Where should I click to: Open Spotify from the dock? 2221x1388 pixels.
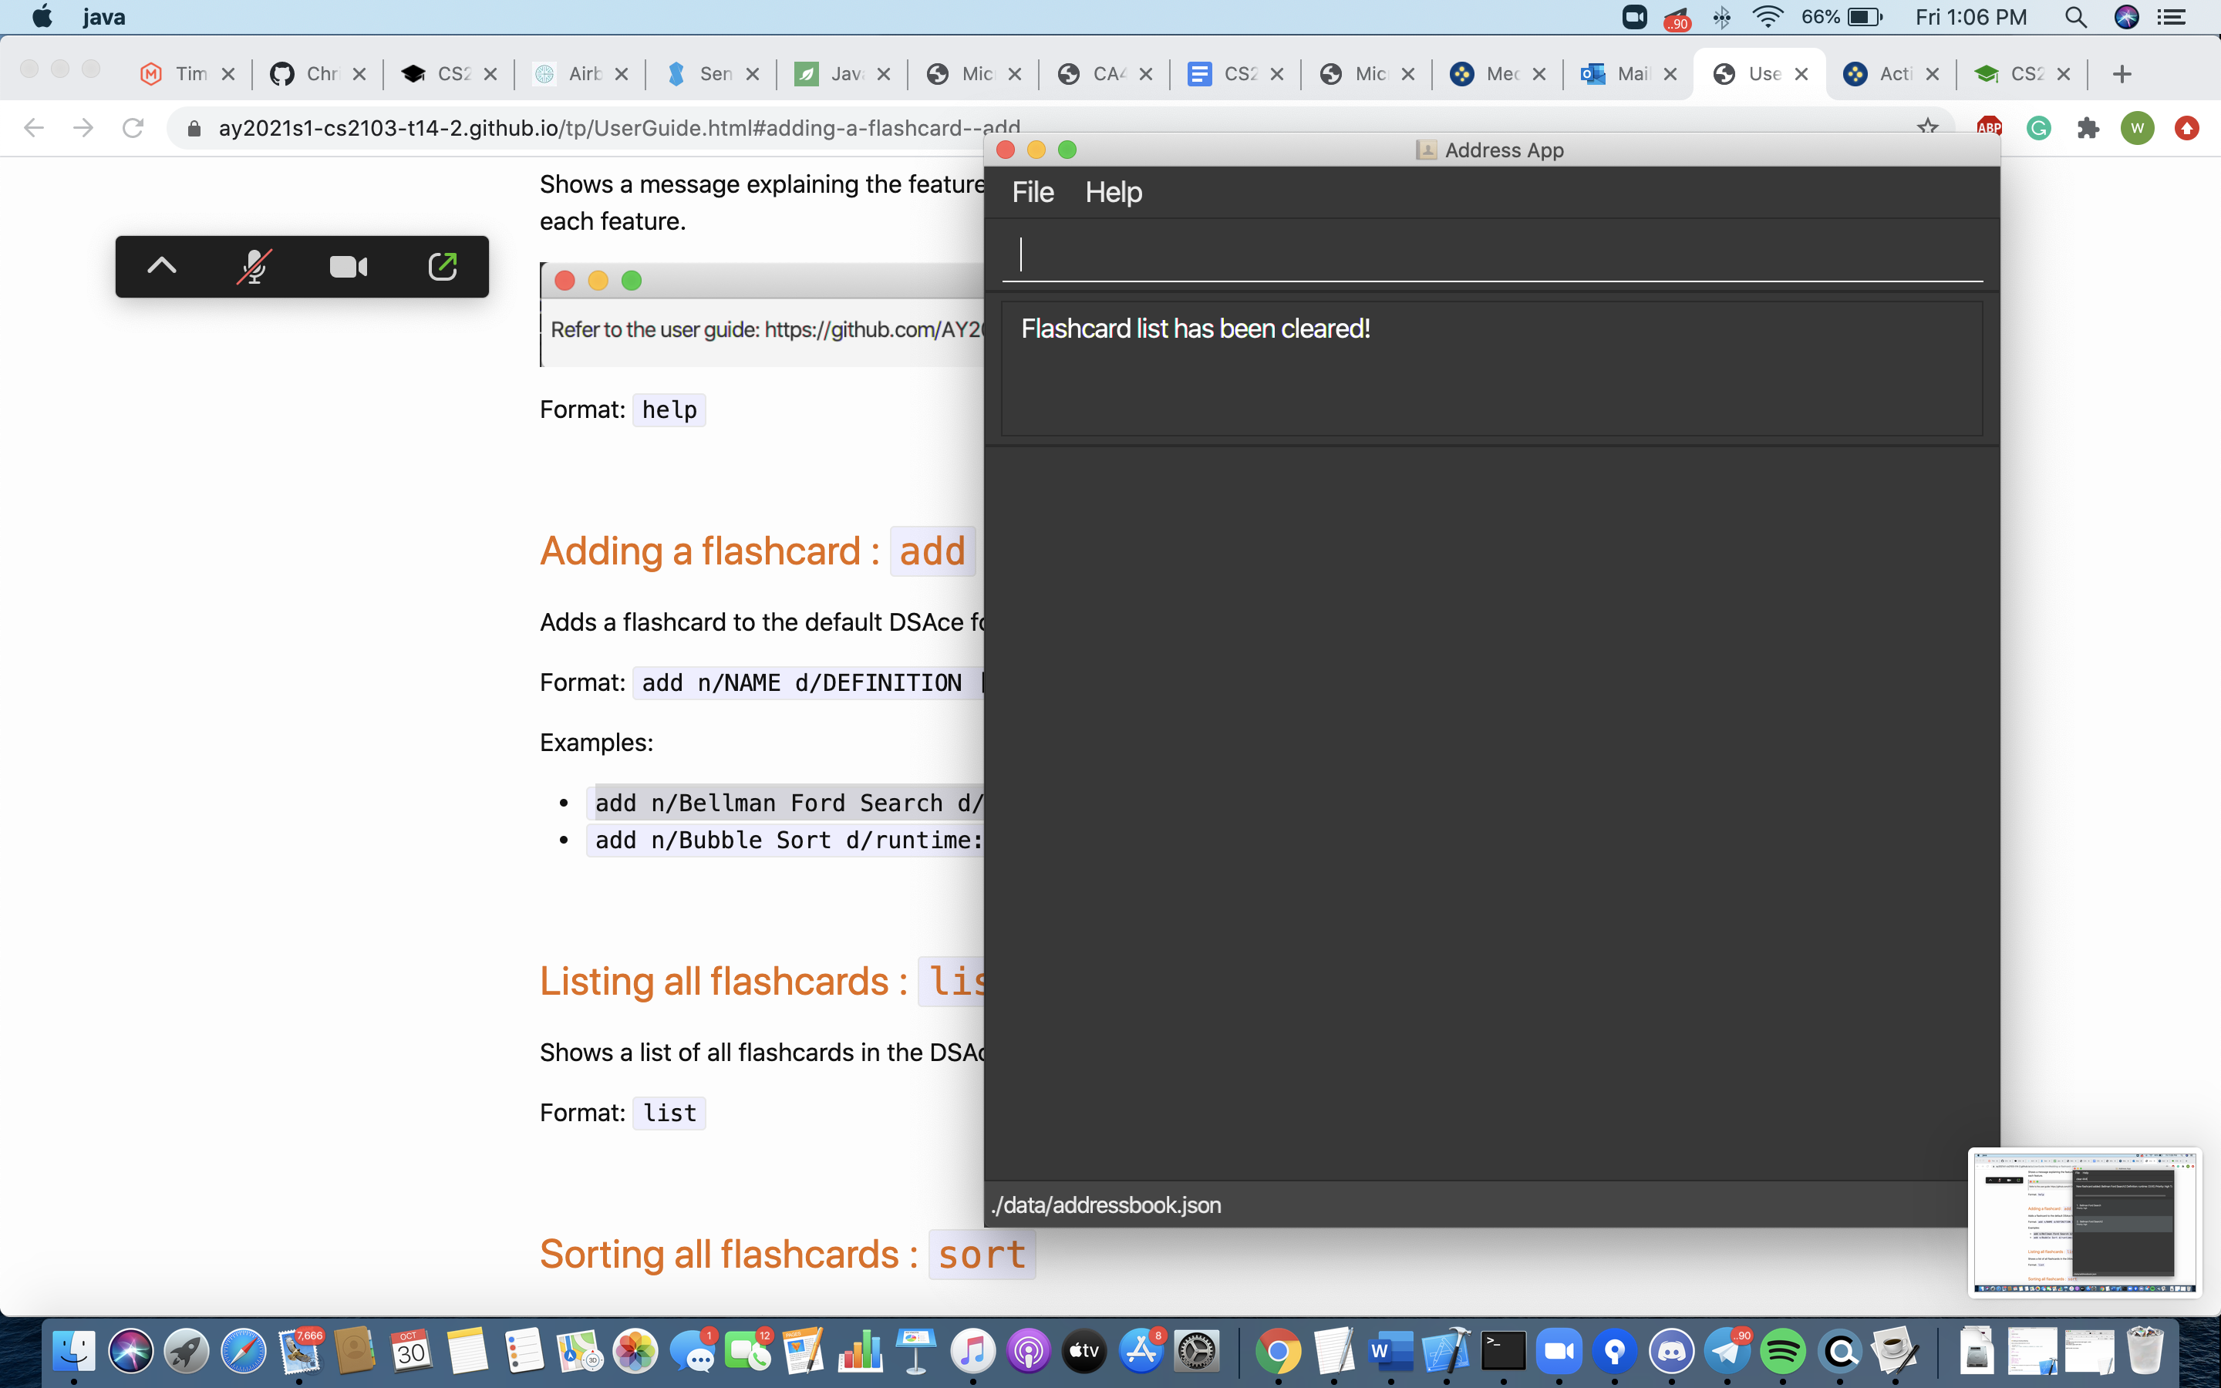coord(1782,1351)
